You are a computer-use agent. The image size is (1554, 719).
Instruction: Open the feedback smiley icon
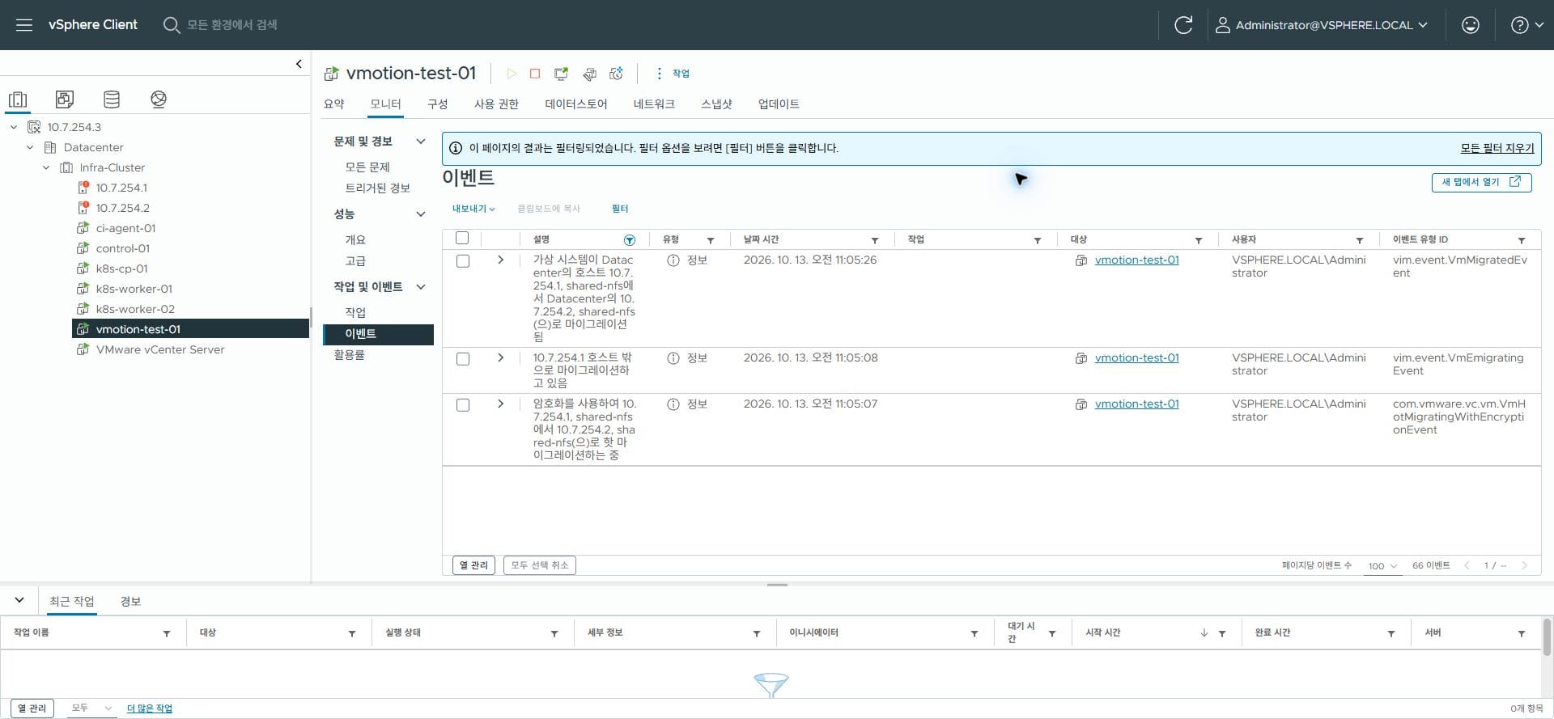pyautogui.click(x=1471, y=25)
